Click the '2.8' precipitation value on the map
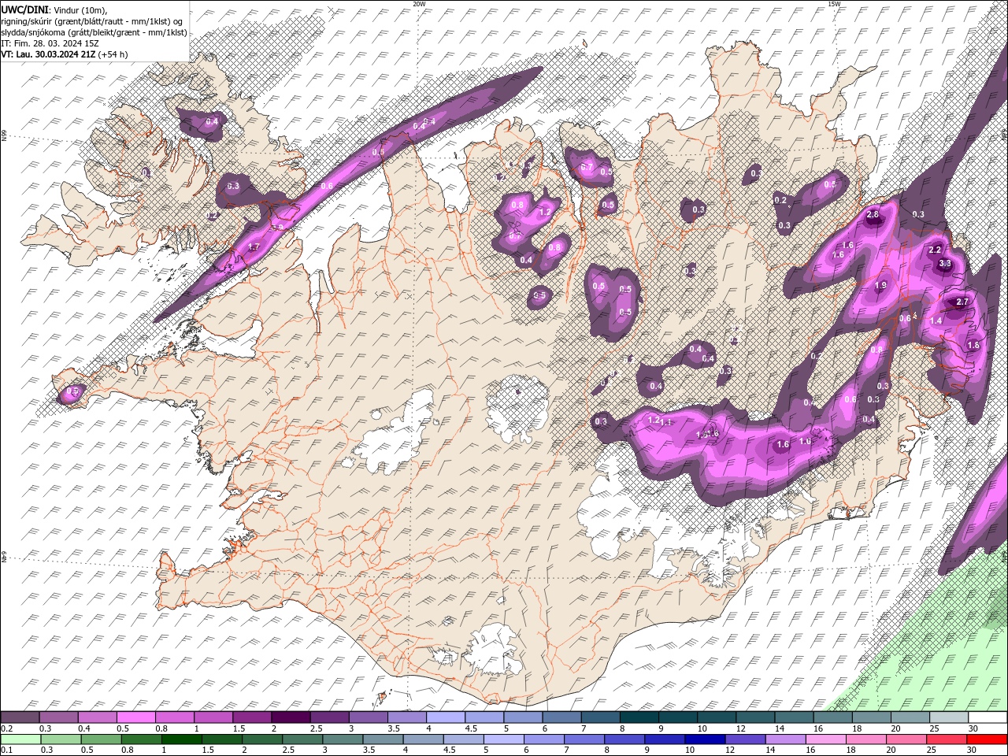The height and width of the screenshot is (756, 1008). [x=873, y=215]
